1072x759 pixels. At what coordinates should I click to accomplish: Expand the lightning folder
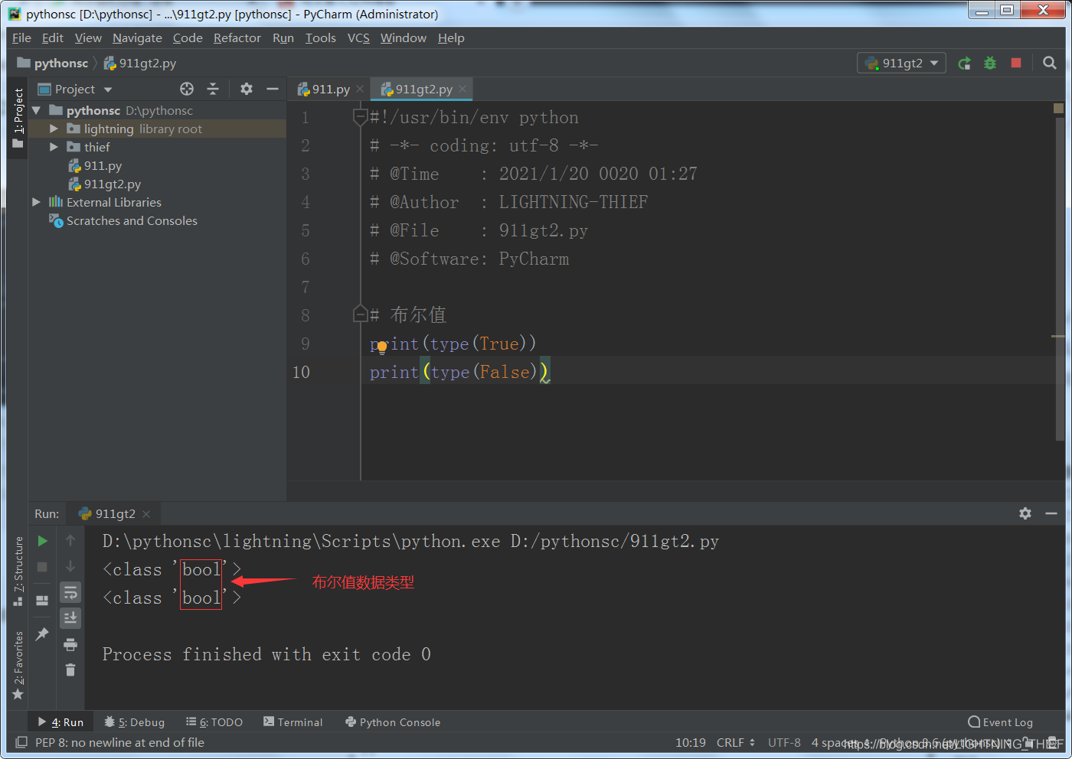pos(54,129)
